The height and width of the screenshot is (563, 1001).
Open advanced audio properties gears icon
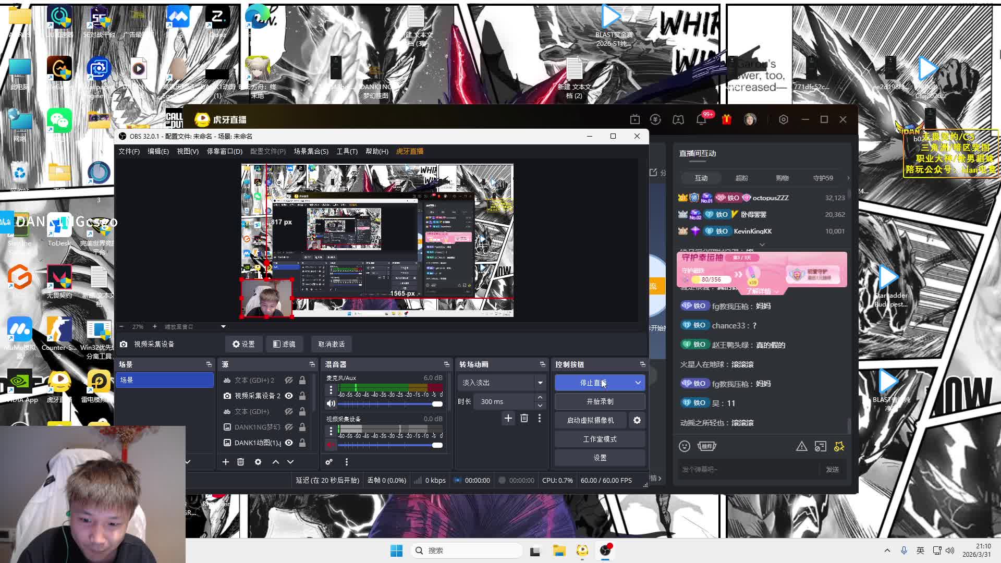pyautogui.click(x=329, y=462)
